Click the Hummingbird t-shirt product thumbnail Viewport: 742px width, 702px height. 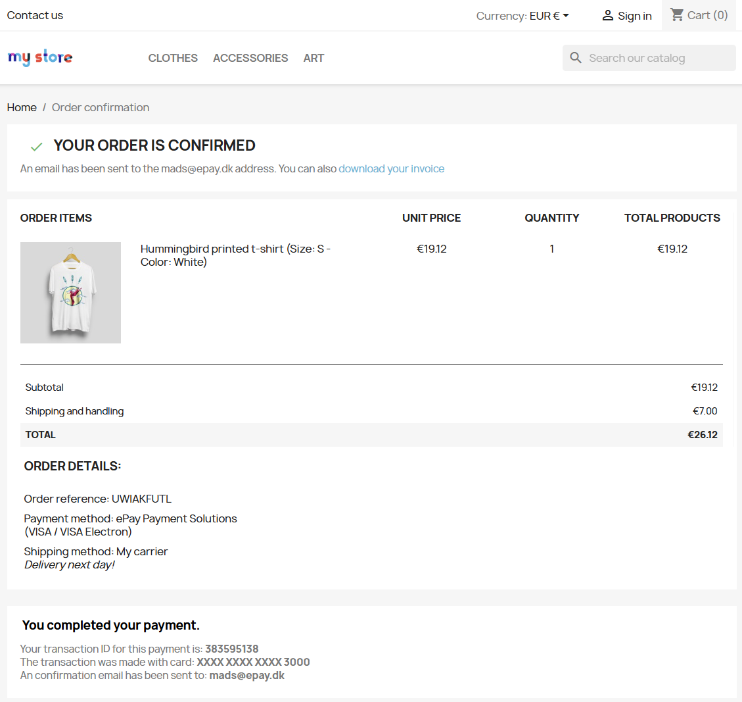(70, 292)
